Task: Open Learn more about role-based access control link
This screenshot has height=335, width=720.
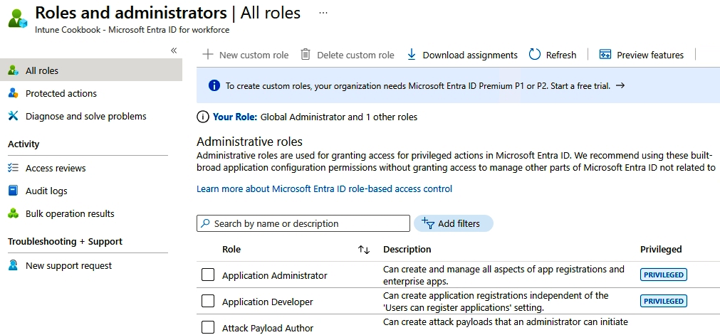Action: (324, 188)
